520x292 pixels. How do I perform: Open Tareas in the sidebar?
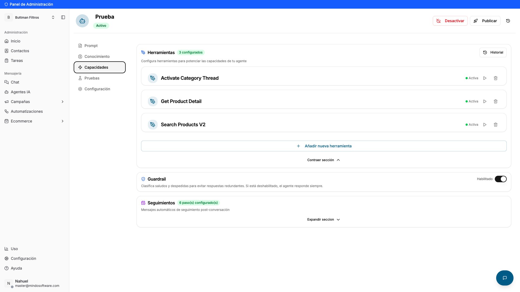[35, 61]
